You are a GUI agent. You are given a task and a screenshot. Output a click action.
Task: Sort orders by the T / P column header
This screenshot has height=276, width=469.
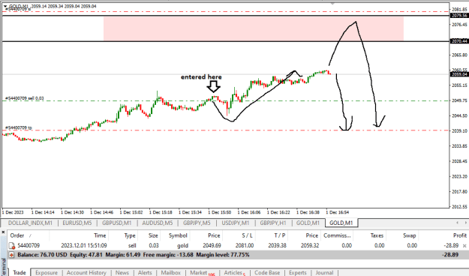(279, 235)
